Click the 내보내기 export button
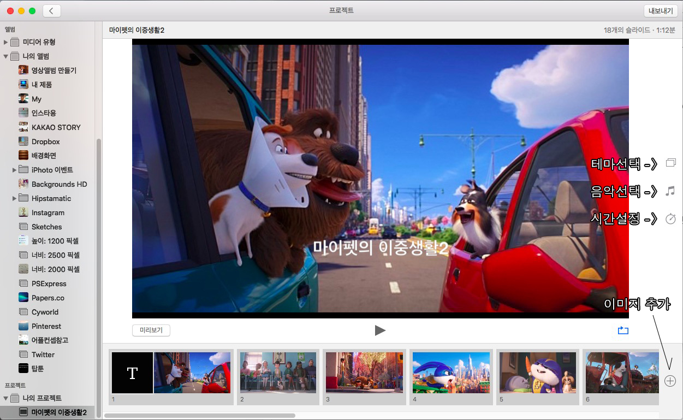The image size is (683, 420). point(660,11)
